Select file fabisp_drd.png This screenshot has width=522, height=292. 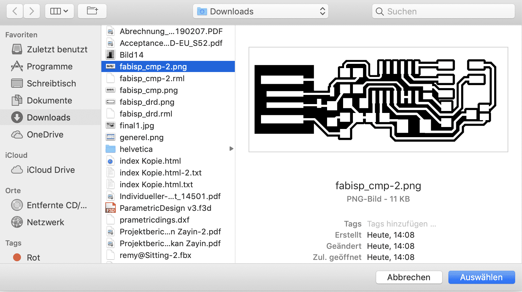coord(168,102)
